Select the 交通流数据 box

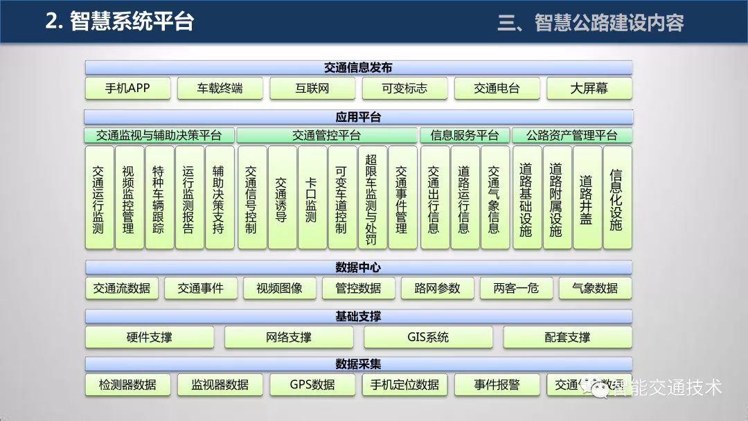click(122, 288)
